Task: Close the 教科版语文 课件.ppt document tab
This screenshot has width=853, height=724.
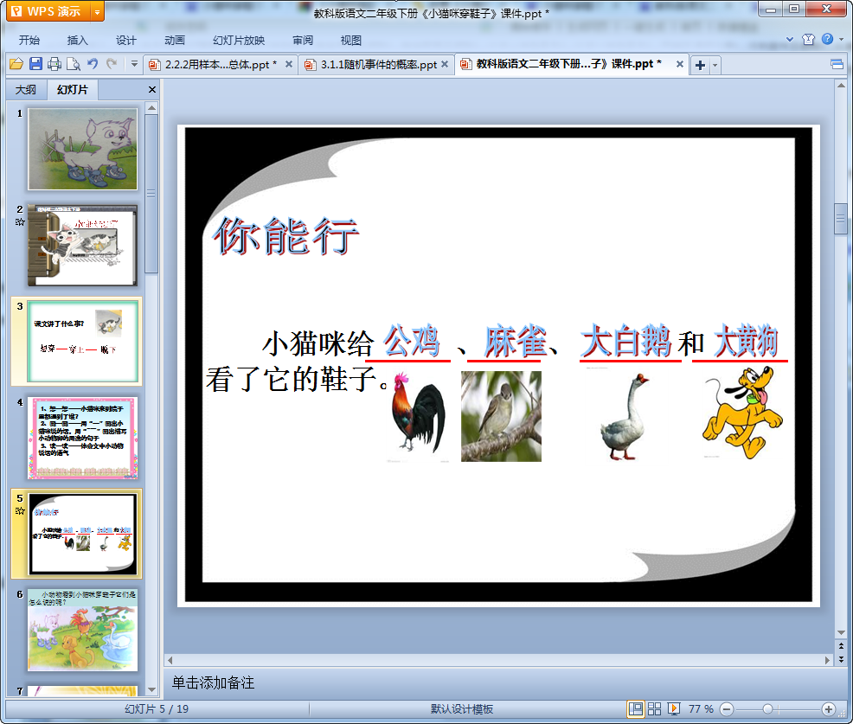Action: tap(679, 64)
